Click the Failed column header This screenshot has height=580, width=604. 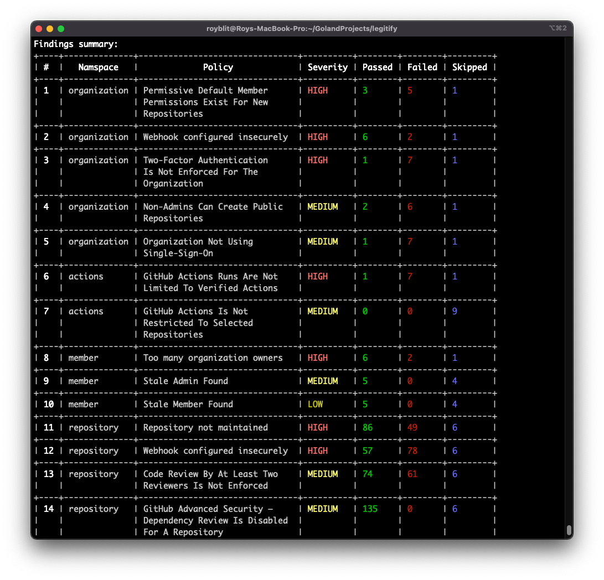pos(422,67)
